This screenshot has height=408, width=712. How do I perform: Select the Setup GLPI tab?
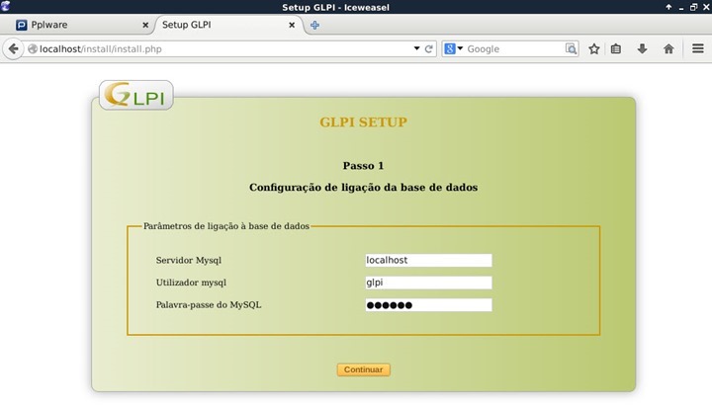(x=227, y=25)
